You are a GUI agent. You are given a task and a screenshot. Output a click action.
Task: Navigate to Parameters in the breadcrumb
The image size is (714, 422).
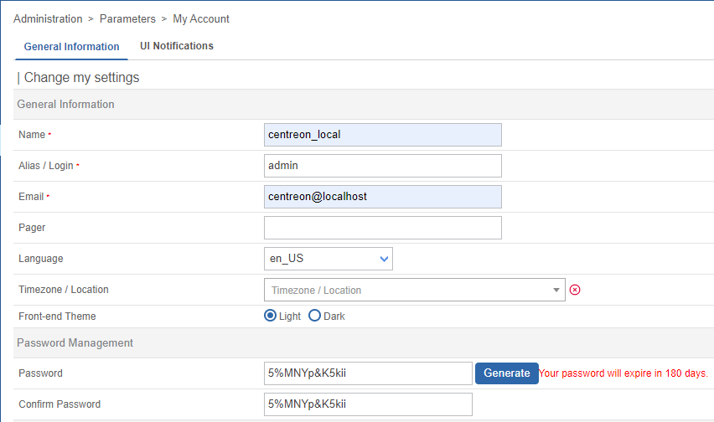[x=127, y=18]
